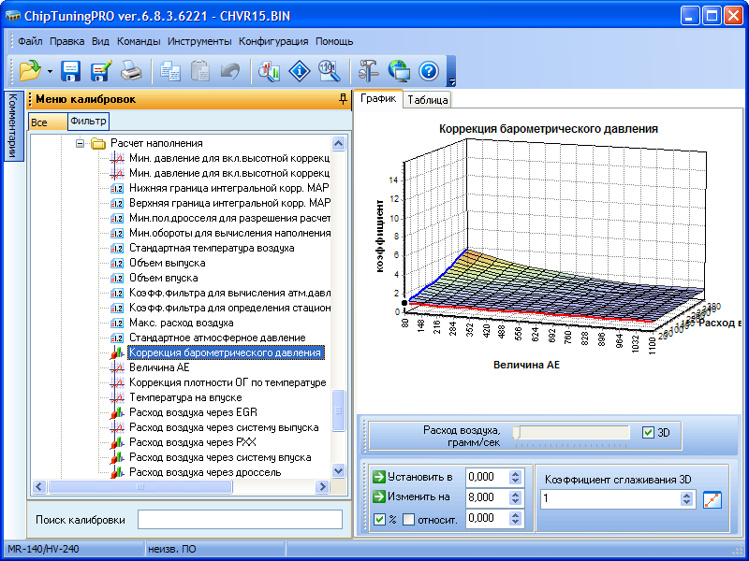Open the 'Инструменты' menu
The width and height of the screenshot is (749, 561).
tap(199, 41)
